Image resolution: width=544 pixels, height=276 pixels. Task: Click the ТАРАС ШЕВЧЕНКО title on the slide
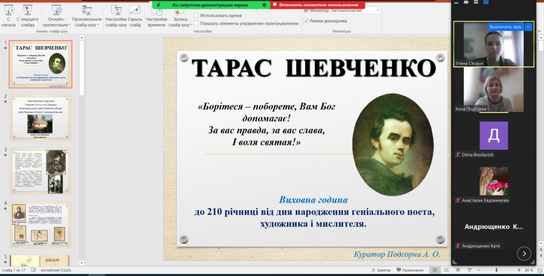pyautogui.click(x=313, y=68)
